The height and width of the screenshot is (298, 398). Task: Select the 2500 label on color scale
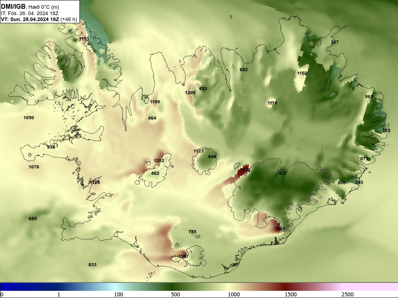[347, 294]
